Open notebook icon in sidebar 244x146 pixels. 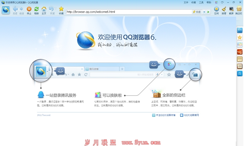pos(240,66)
